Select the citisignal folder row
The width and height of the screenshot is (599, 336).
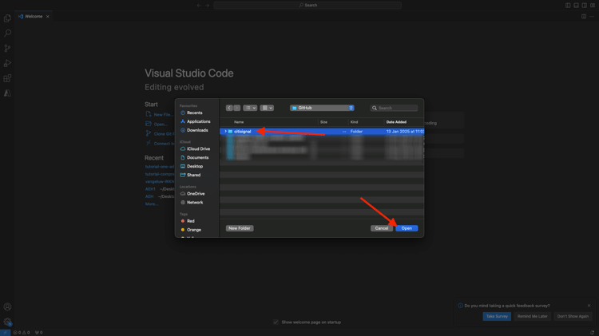[322, 132]
